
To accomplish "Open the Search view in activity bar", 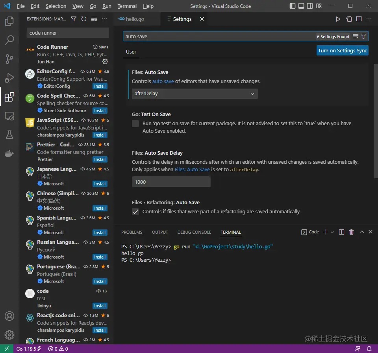I will (x=9, y=40).
